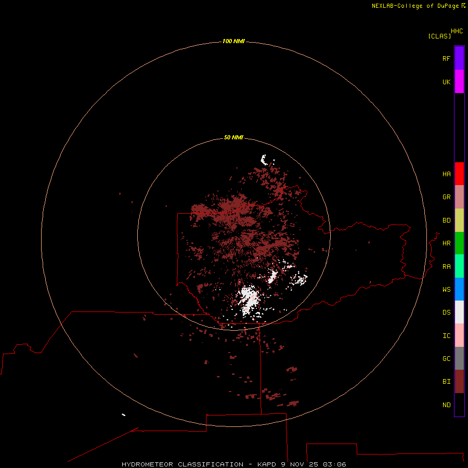The width and height of the screenshot is (468, 468).
Task: Click the GR legend label
Action: (446, 197)
